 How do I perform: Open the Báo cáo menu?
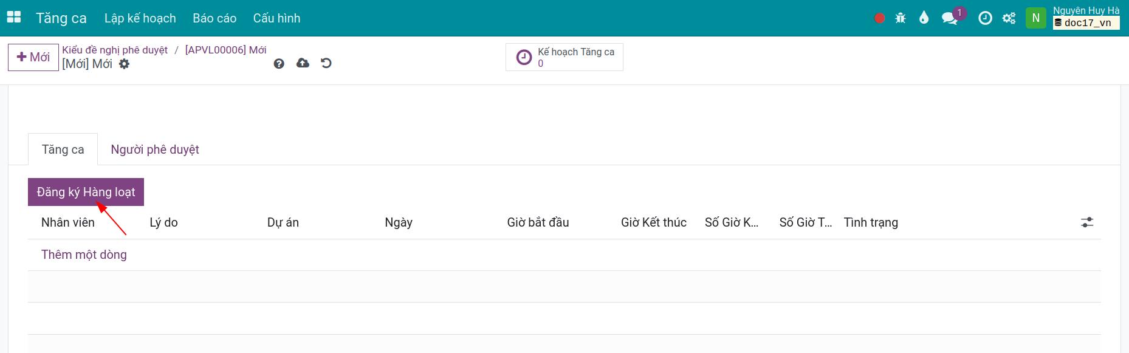(x=214, y=18)
